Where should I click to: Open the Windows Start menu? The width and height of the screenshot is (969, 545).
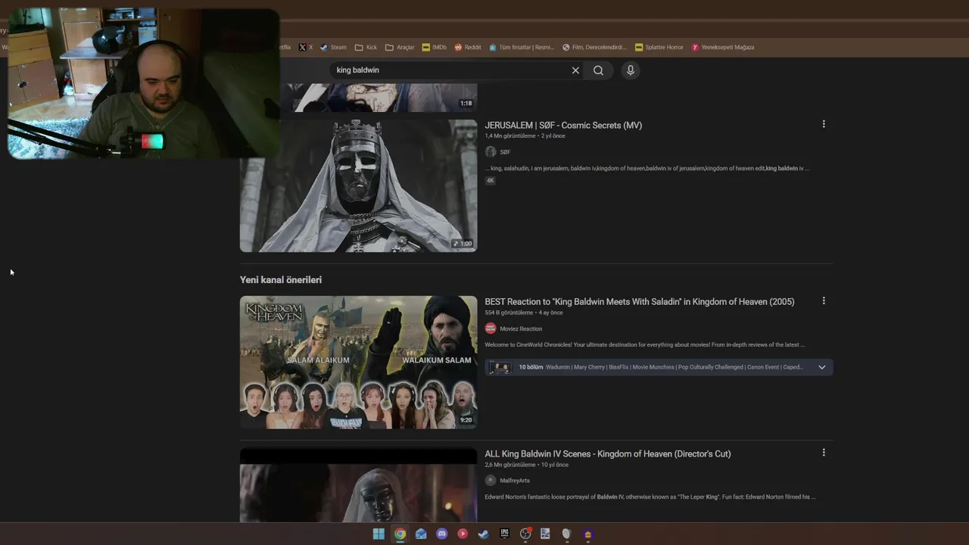click(x=379, y=534)
